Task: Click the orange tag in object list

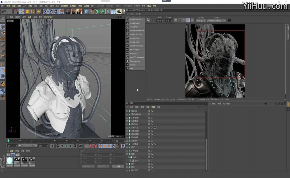Action: pyautogui.click(x=155, y=144)
